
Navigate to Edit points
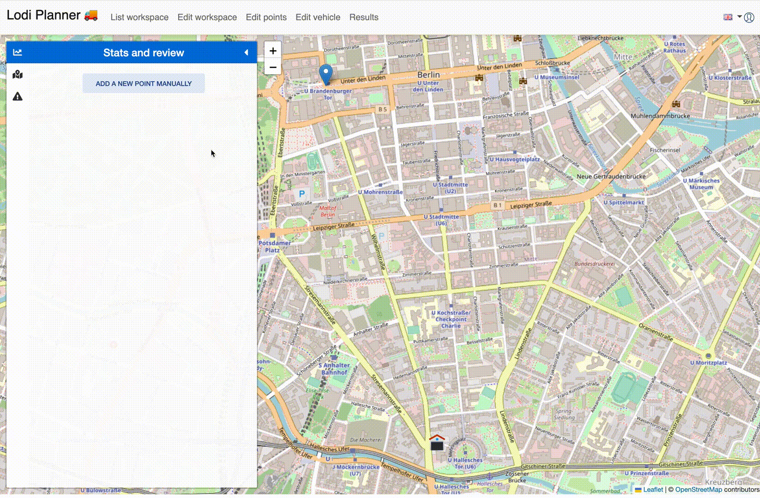coord(266,17)
